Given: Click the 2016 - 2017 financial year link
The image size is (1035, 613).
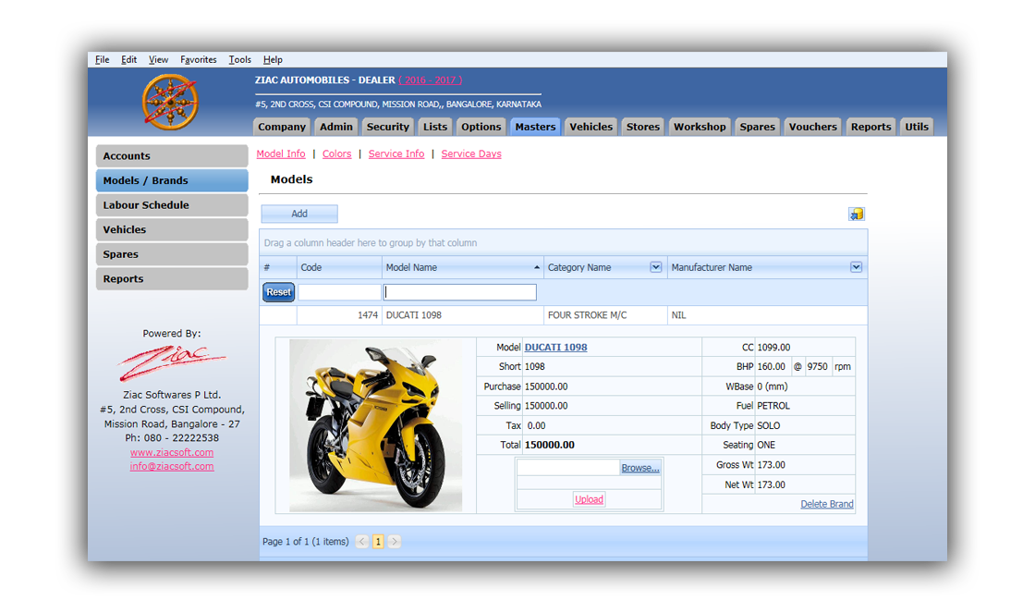Looking at the screenshot, I should pyautogui.click(x=431, y=80).
